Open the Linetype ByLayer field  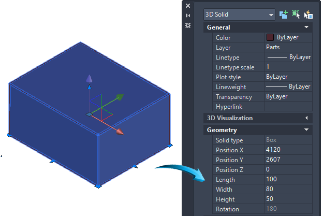(288, 57)
